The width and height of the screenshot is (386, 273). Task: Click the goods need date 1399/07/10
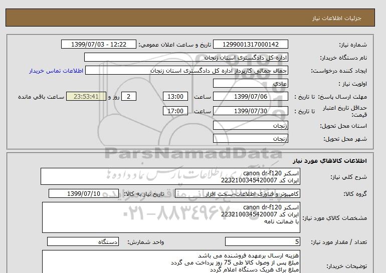coord(84,193)
